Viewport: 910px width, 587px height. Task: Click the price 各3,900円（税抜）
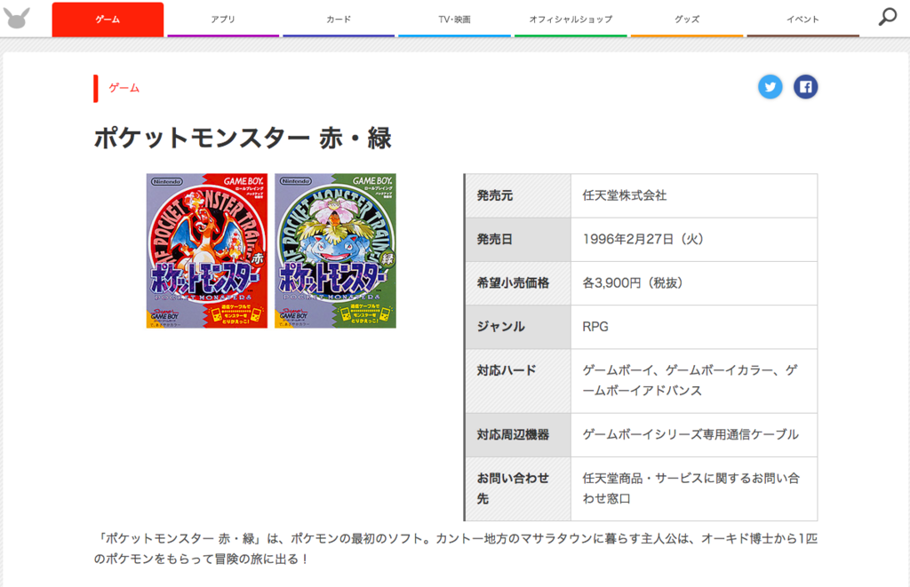pyautogui.click(x=633, y=283)
